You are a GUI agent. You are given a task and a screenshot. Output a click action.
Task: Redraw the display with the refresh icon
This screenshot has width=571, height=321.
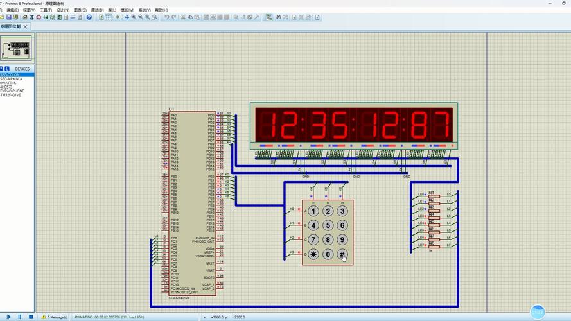click(x=101, y=17)
